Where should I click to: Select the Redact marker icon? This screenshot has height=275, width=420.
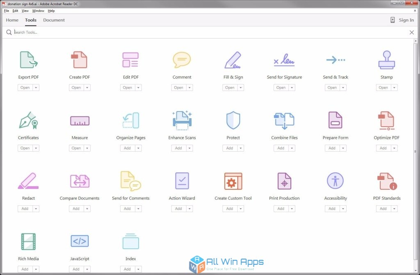[28, 181]
